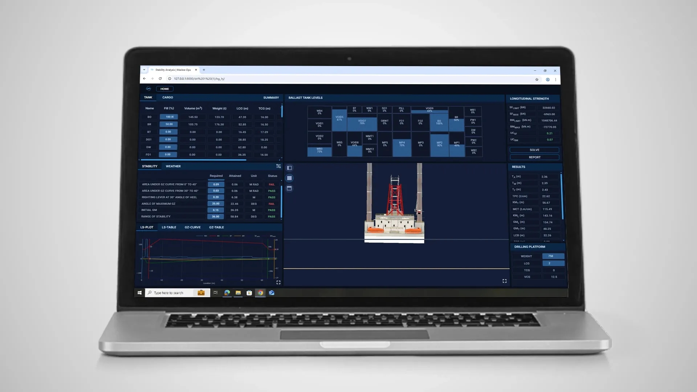This screenshot has height=392, width=697.
Task: Generate output with the REPORT button
Action: click(534, 158)
